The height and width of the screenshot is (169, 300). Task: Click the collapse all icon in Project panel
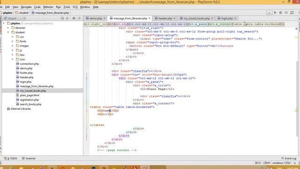[67, 18]
